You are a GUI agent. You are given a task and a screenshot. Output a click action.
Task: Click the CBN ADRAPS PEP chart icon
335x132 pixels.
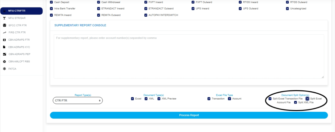click(x=4, y=54)
